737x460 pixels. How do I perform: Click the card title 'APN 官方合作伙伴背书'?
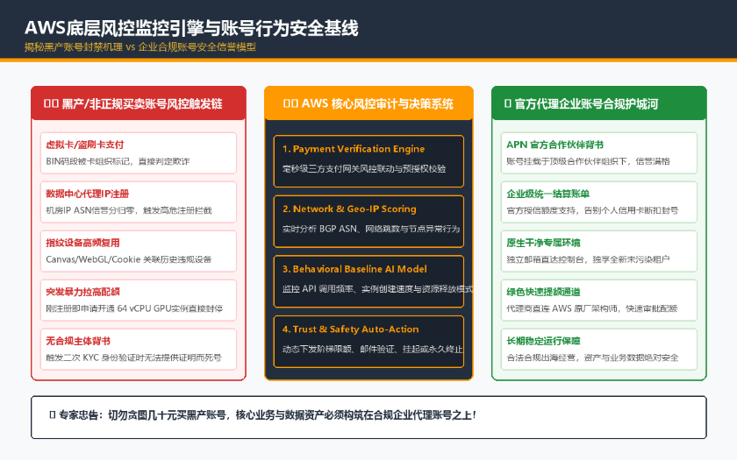555,145
